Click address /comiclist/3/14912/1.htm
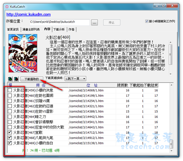Screen dimensions: 183x161 [x=86, y=138]
